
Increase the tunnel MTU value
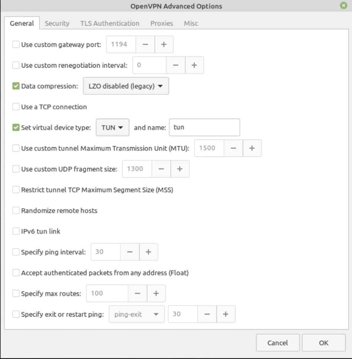pos(252,148)
